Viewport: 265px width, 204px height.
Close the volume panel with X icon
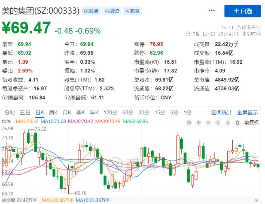click(256, 200)
